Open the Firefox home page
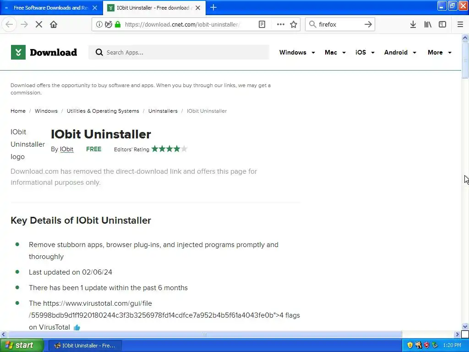The image size is (469, 352). click(54, 24)
